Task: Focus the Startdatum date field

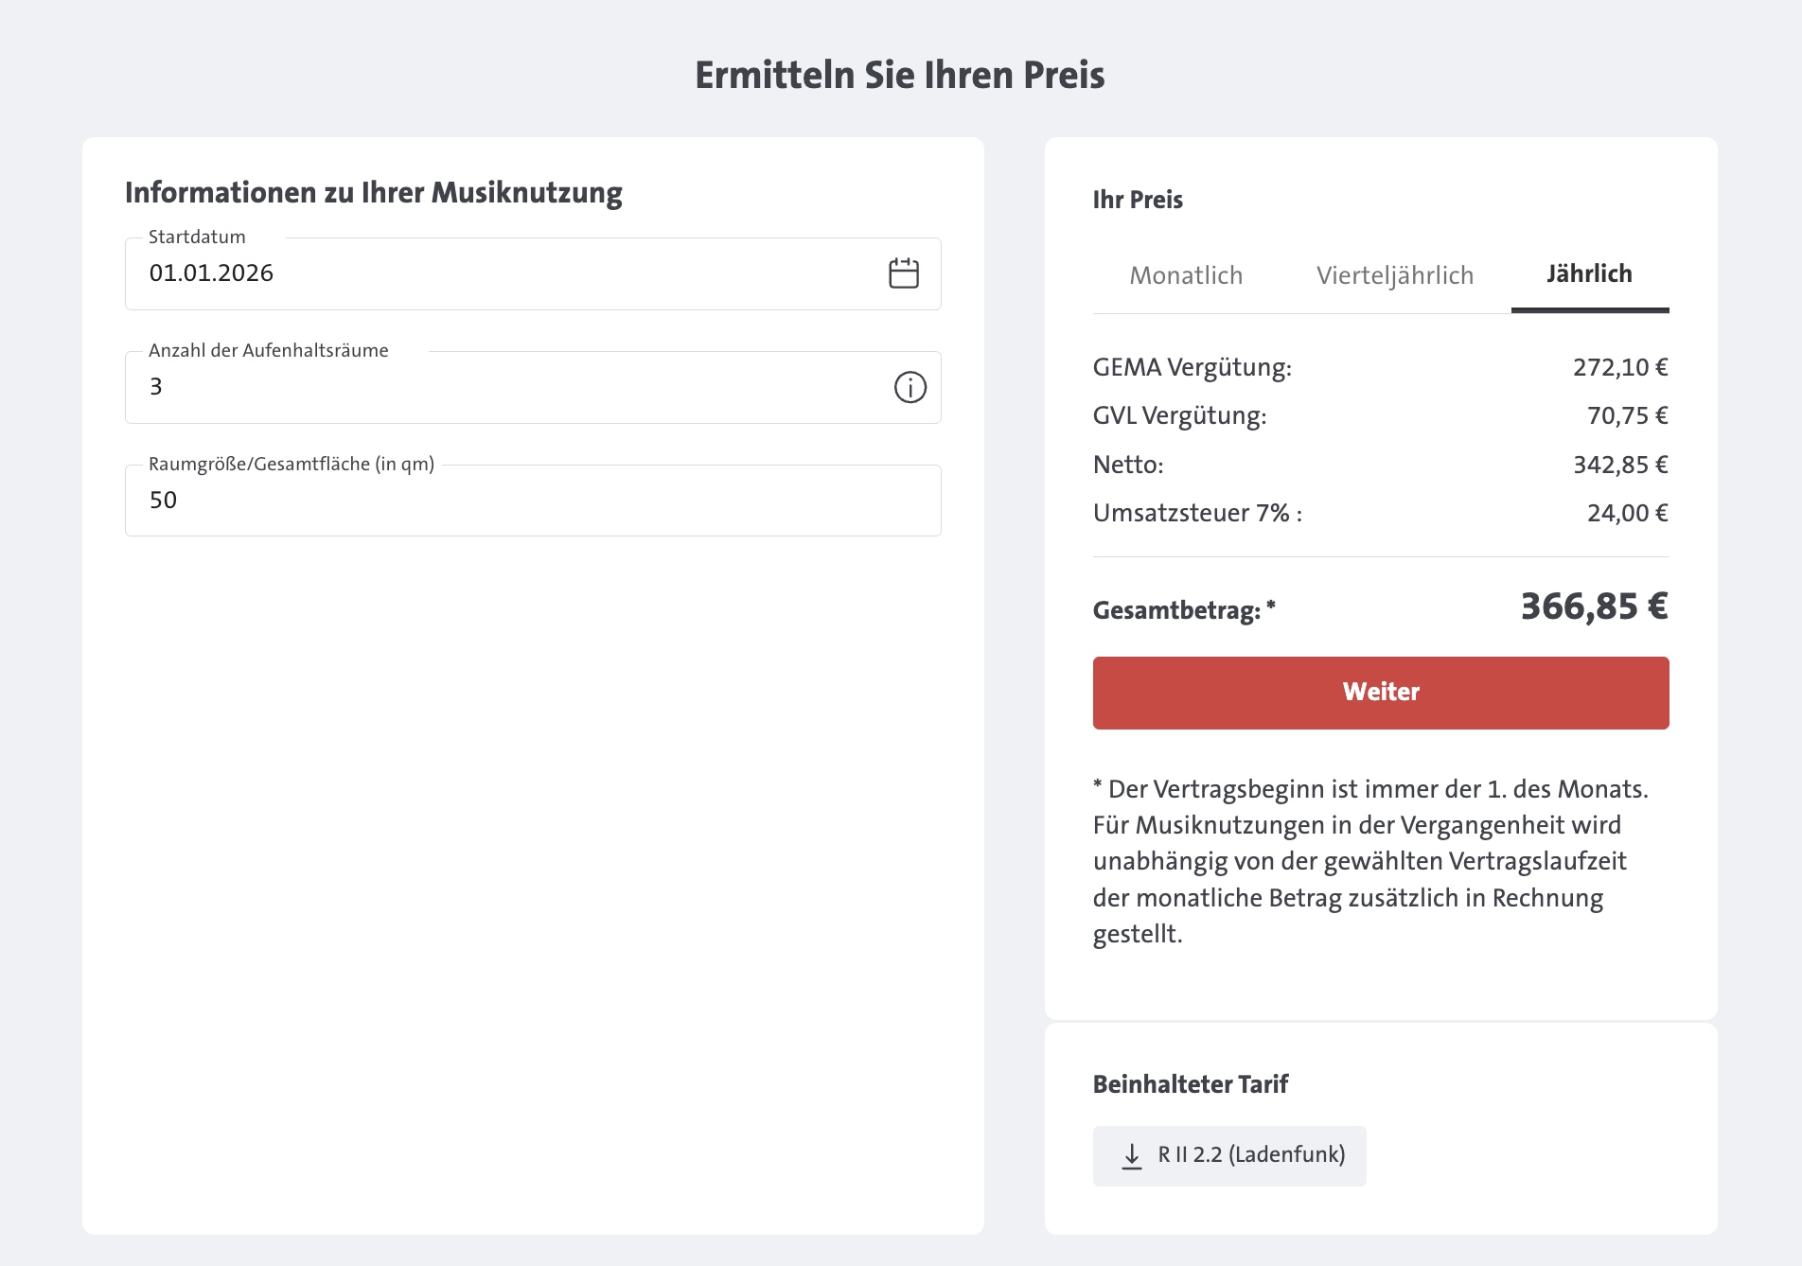Action: pos(533,273)
